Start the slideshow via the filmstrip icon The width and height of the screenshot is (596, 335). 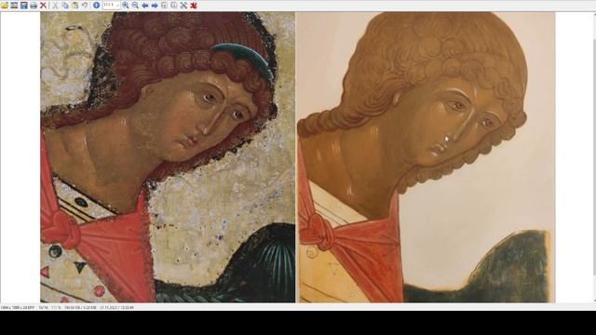[x=14, y=6]
